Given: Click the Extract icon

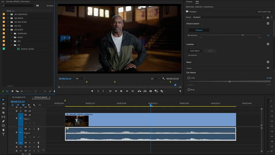Looking at the screenshot, I should pyautogui.click(x=145, y=91).
